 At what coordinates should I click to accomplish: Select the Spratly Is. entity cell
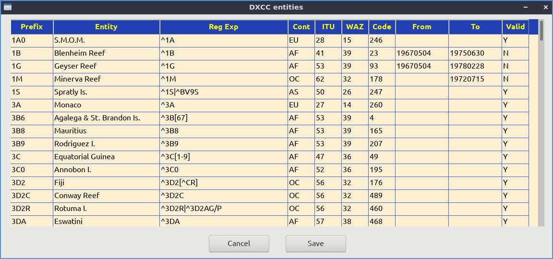click(x=106, y=92)
